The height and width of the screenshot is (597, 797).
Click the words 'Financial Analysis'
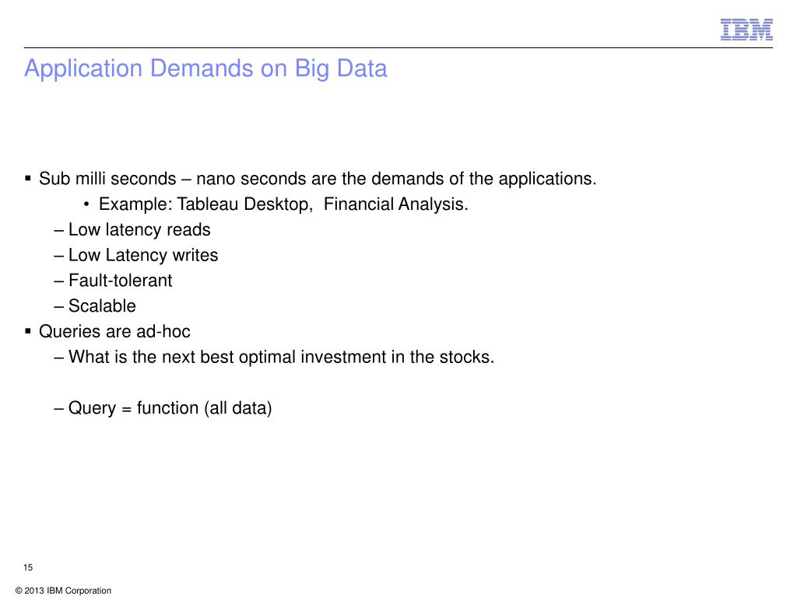point(395,204)
